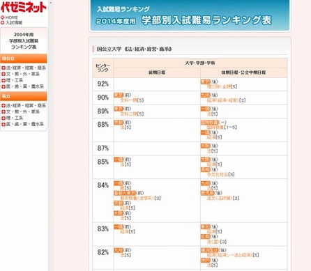Click the 大阪(後) tag in 87% row
311x271 pixels.
click(209, 146)
